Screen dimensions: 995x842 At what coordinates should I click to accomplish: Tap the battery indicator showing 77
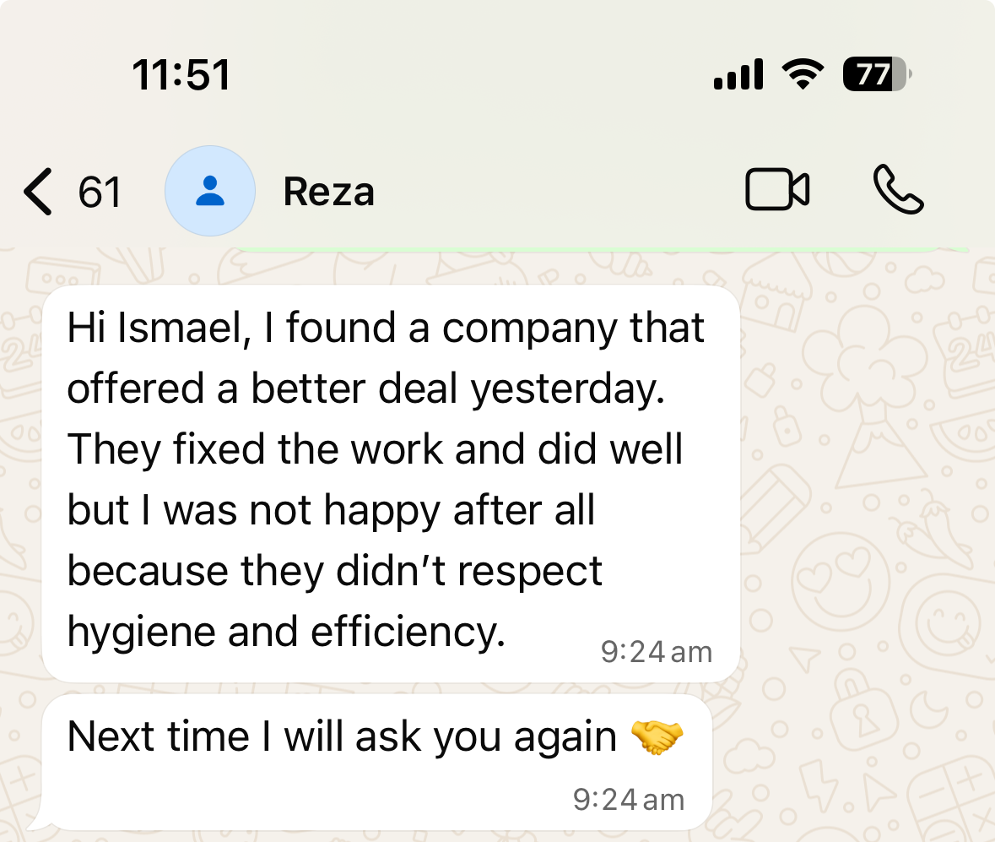coord(877,74)
